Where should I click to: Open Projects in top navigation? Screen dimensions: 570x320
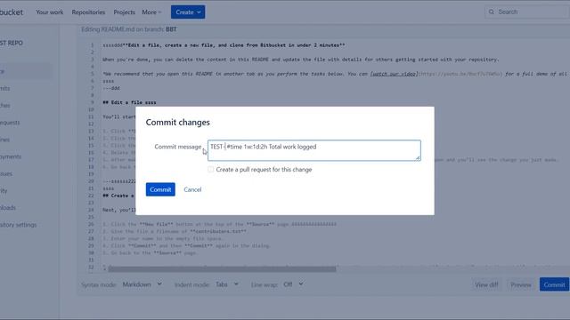click(124, 12)
